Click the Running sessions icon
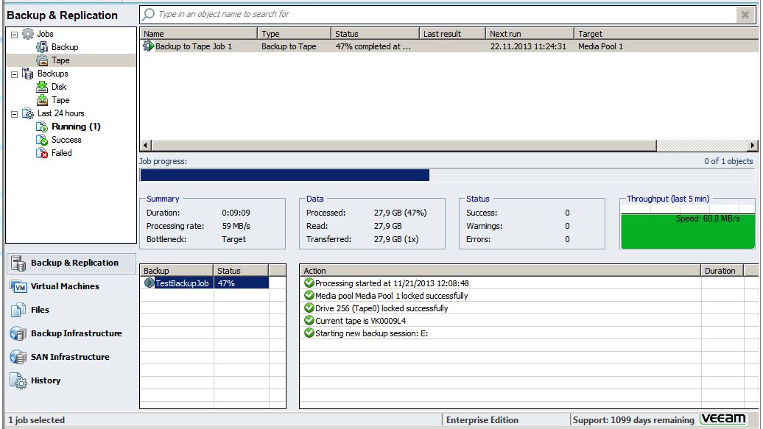763x429 pixels. click(42, 127)
